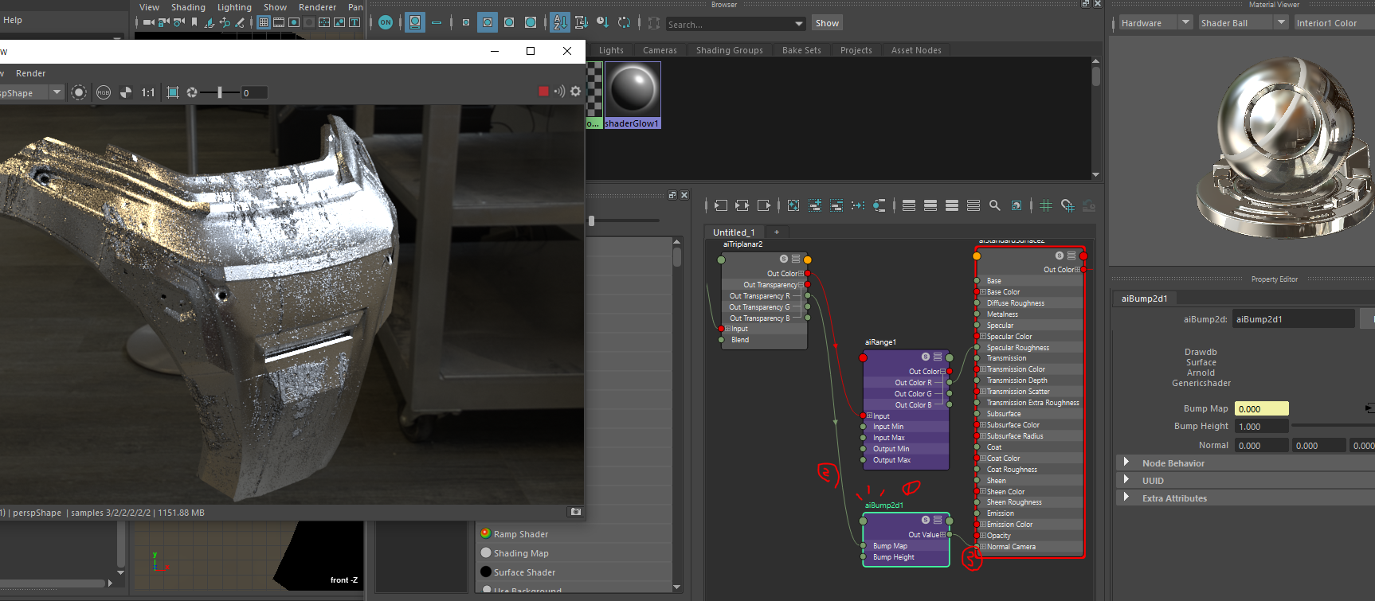The width and height of the screenshot is (1375, 601).
Task: Expand the Extra Attributes section
Action: (x=1126, y=498)
